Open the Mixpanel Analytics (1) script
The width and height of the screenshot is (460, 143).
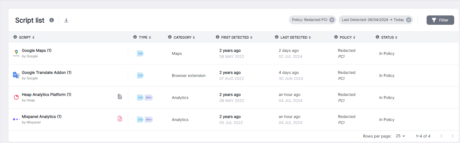coord(42,117)
